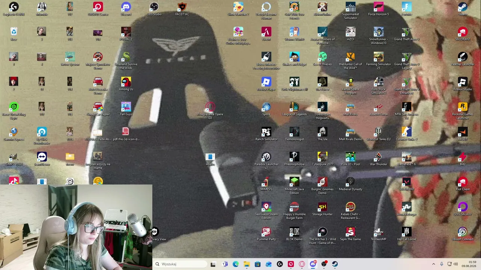481x270 pixels.
Task: Open the Farming Simulator 25 shortcut
Action: pyautogui.click(x=378, y=61)
